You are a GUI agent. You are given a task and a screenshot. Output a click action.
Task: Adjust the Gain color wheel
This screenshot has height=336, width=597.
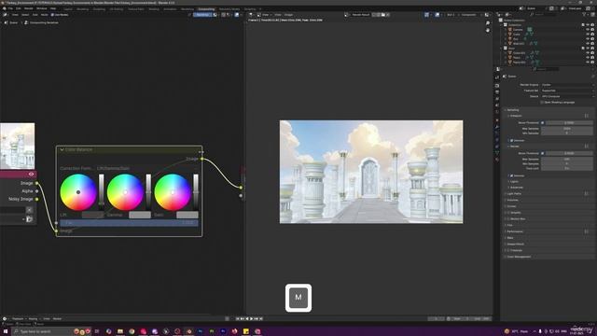point(173,192)
